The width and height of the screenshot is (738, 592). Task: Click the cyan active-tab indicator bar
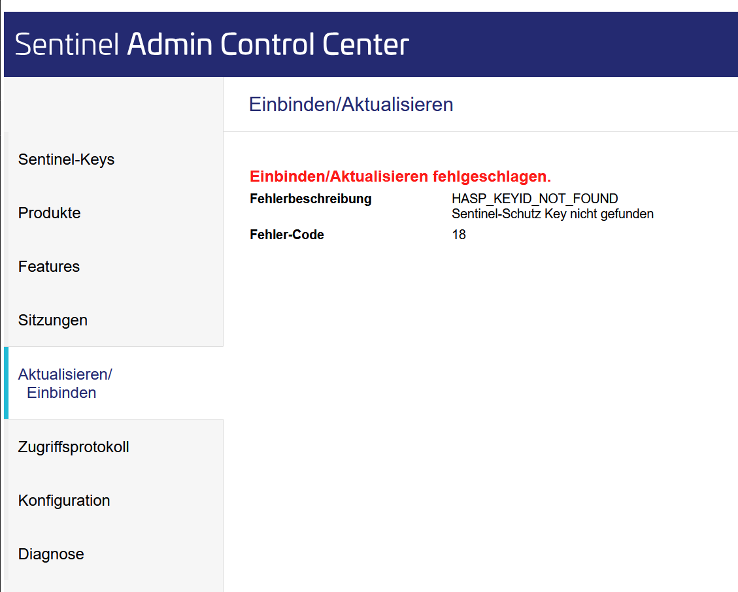6,383
